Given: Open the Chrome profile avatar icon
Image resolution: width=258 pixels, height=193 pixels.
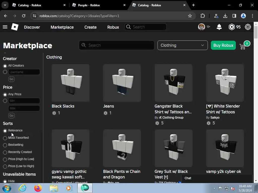Looking at the screenshot, I should (x=243, y=16).
